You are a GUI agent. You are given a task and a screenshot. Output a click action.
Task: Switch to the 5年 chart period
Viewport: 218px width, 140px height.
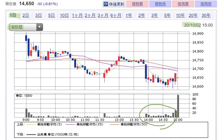[x=167, y=15]
